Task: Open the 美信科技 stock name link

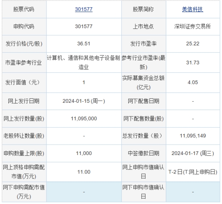Action: 193,9
